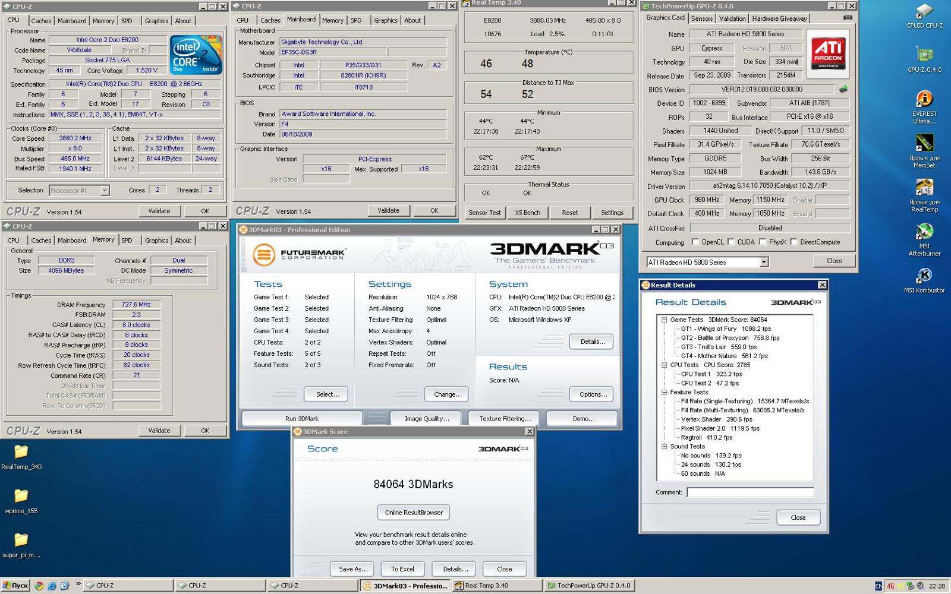Launch Google Chrome from Quick Launch

[39, 586]
